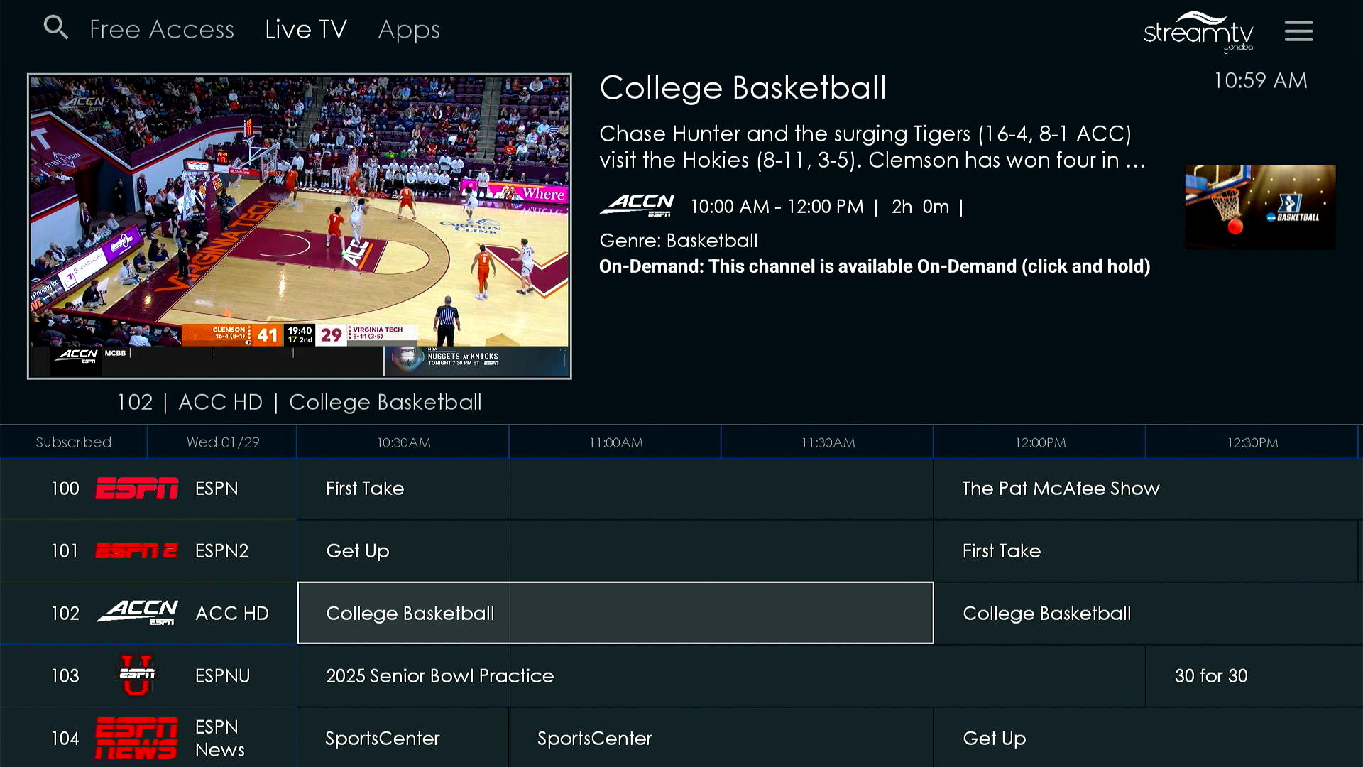Click the 11:00AM time slot header
1363x767 pixels.
point(615,442)
